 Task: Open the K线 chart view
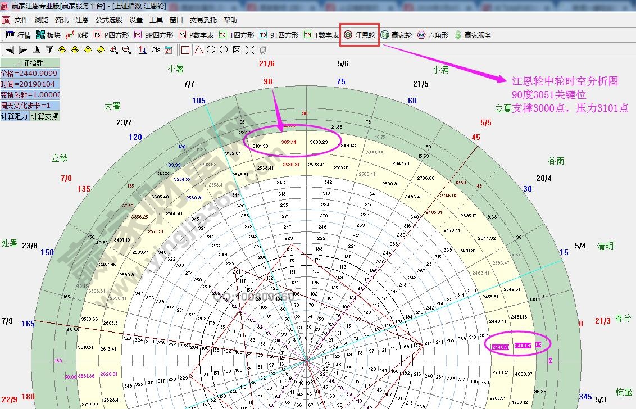coord(78,35)
